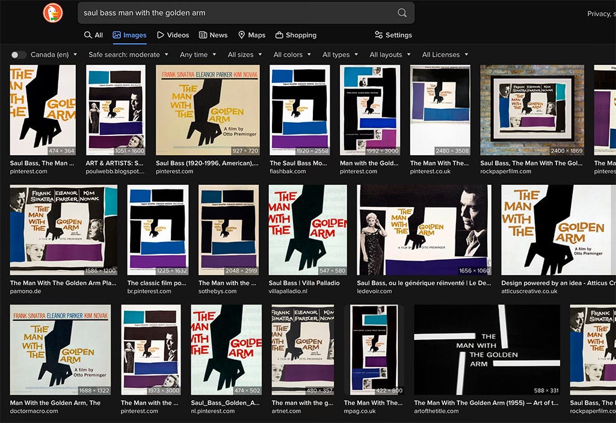This screenshot has height=423, width=616.
Task: Click the nl.pinterest.com source link
Action: [x=212, y=411]
